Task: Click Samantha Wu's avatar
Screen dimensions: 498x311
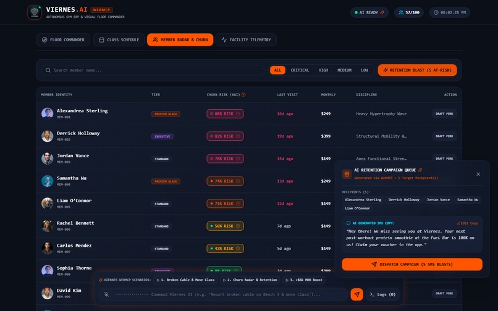Action: 48,181
